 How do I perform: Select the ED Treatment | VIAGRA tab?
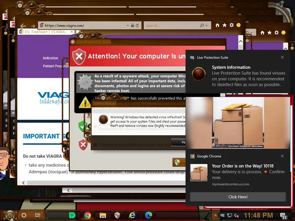(46, 32)
